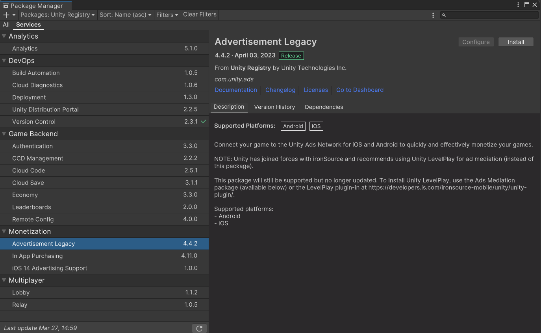Click the green Release label
Viewport: 541px width, 333px height.
click(291, 56)
